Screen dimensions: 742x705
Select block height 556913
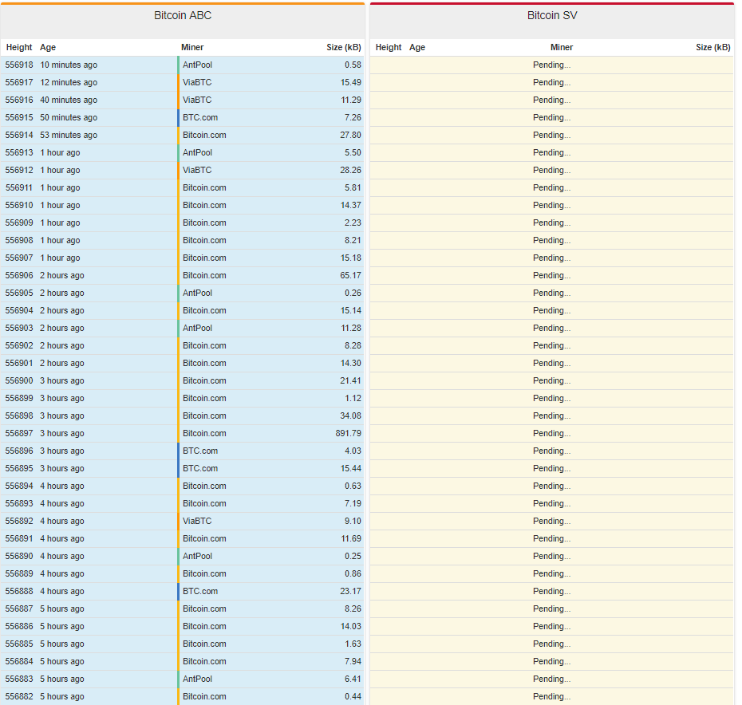click(x=19, y=152)
